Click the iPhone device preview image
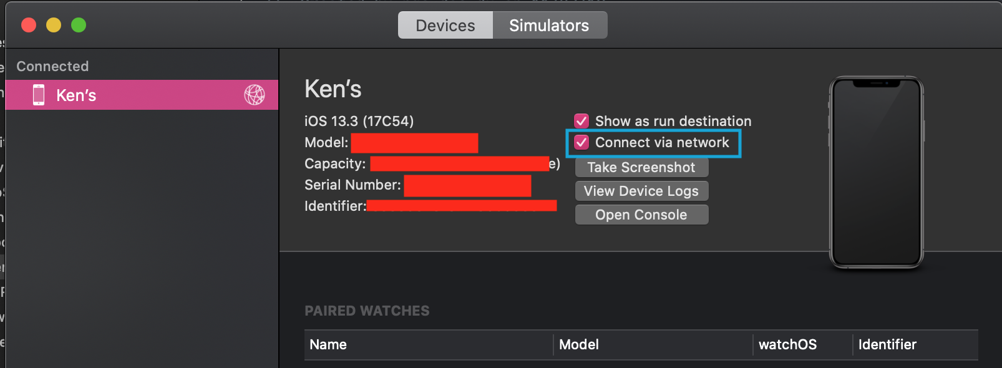 [x=876, y=172]
